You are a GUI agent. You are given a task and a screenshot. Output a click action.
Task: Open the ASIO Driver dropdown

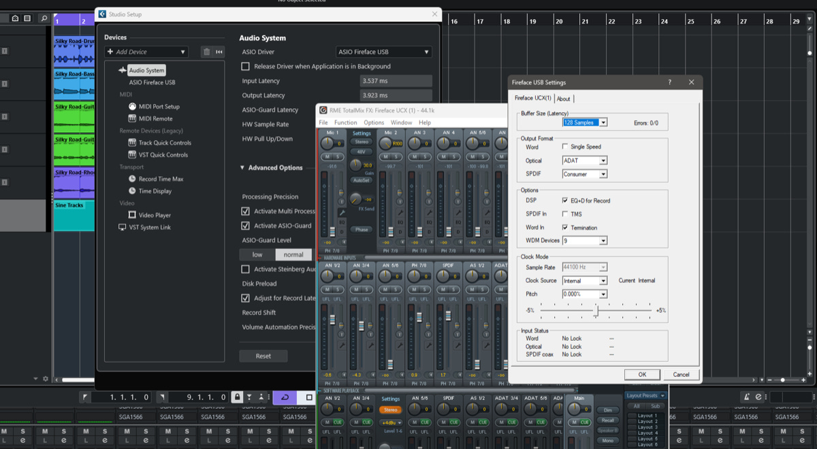pyautogui.click(x=385, y=52)
